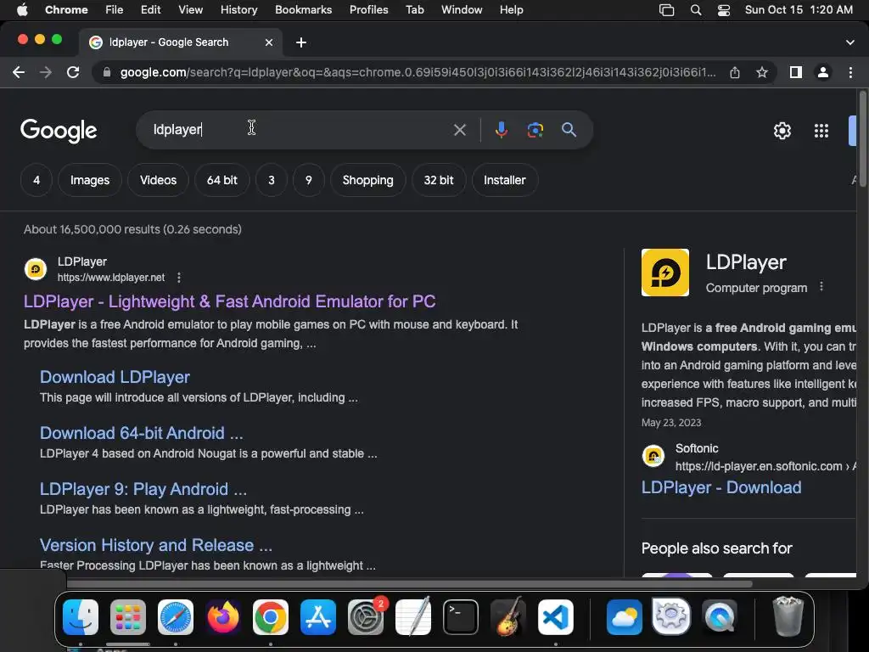Image resolution: width=869 pixels, height=652 pixels.
Task: Open the Profiles menu
Action: pos(368,10)
